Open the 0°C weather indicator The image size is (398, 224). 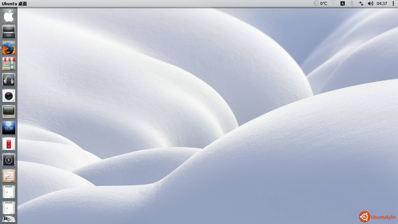coord(320,3)
